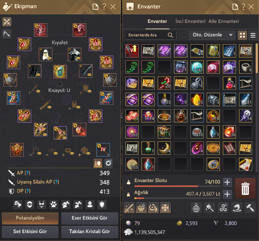Switch inventory to grid view
The image size is (259, 241).
tap(242, 35)
